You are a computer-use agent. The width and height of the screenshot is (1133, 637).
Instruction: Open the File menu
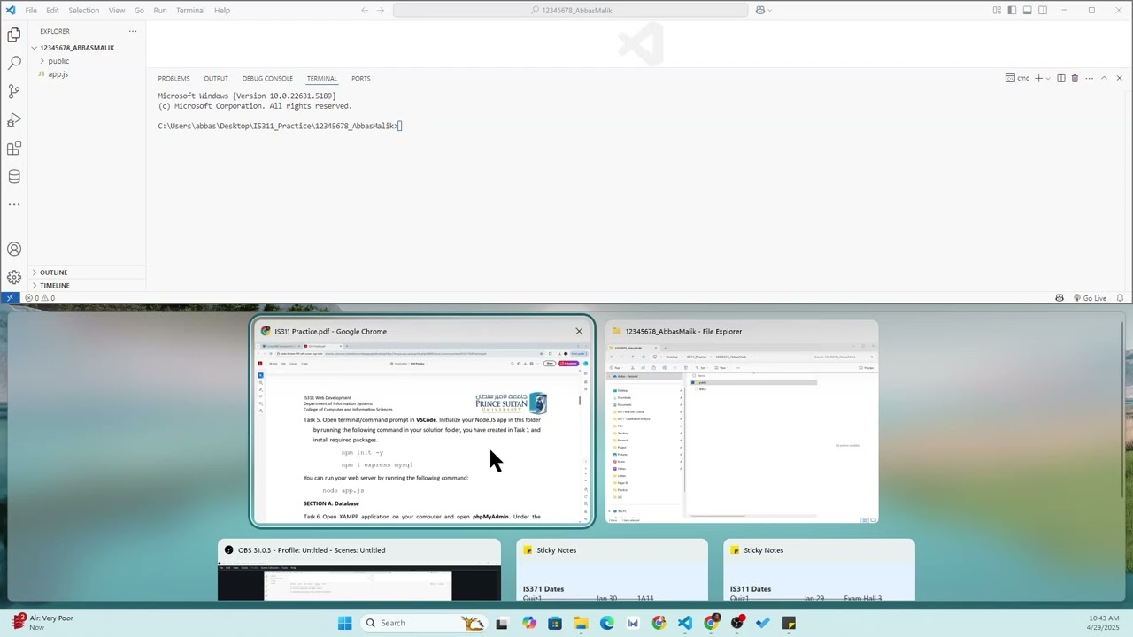click(31, 10)
